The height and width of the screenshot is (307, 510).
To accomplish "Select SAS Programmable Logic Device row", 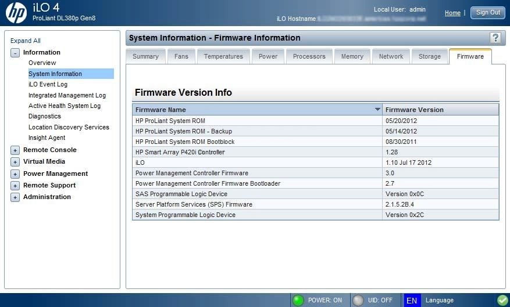I will point(316,194).
